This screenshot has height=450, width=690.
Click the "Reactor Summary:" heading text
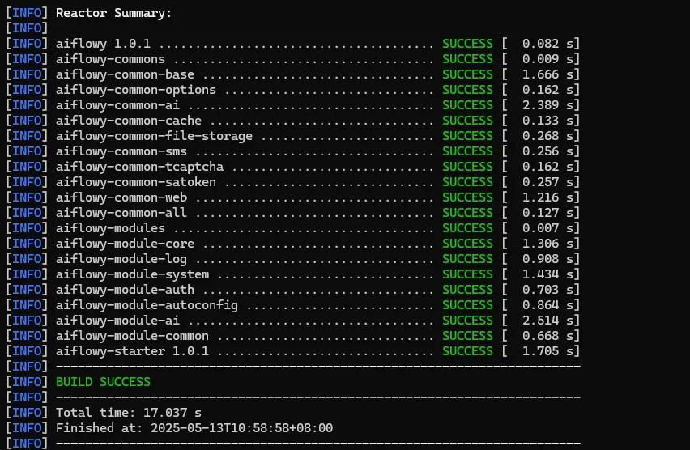(x=113, y=13)
